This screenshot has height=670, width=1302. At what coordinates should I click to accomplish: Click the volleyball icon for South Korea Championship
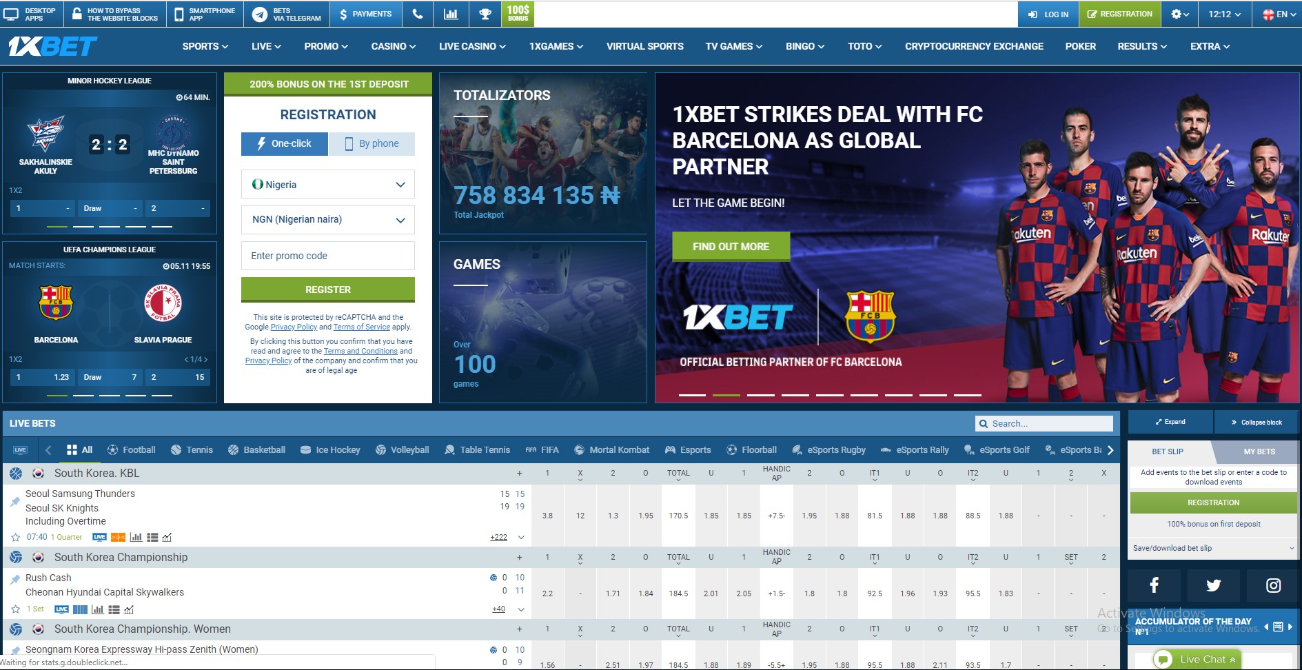[16, 557]
